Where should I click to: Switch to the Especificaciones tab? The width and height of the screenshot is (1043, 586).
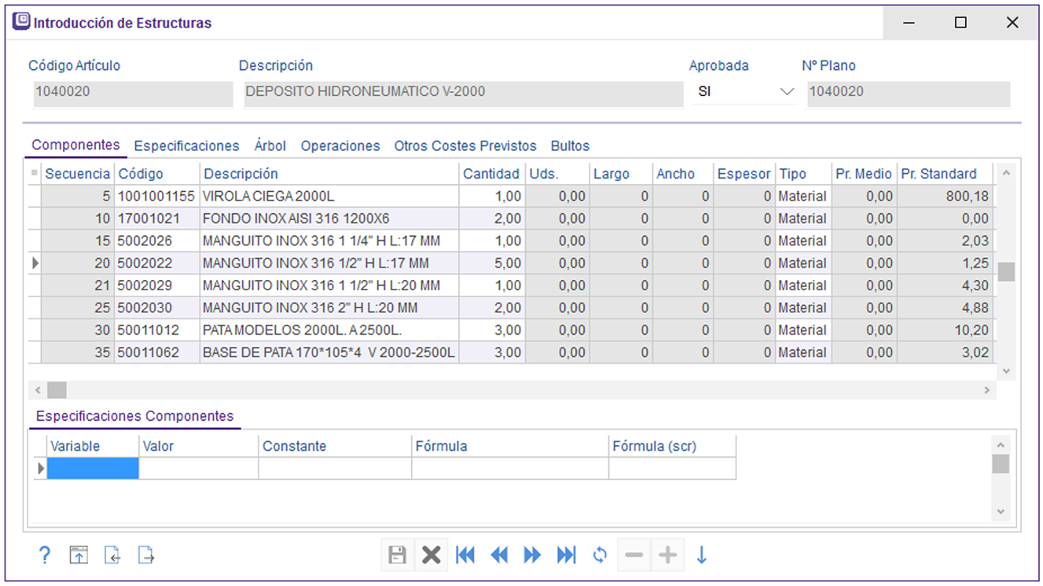(x=186, y=146)
